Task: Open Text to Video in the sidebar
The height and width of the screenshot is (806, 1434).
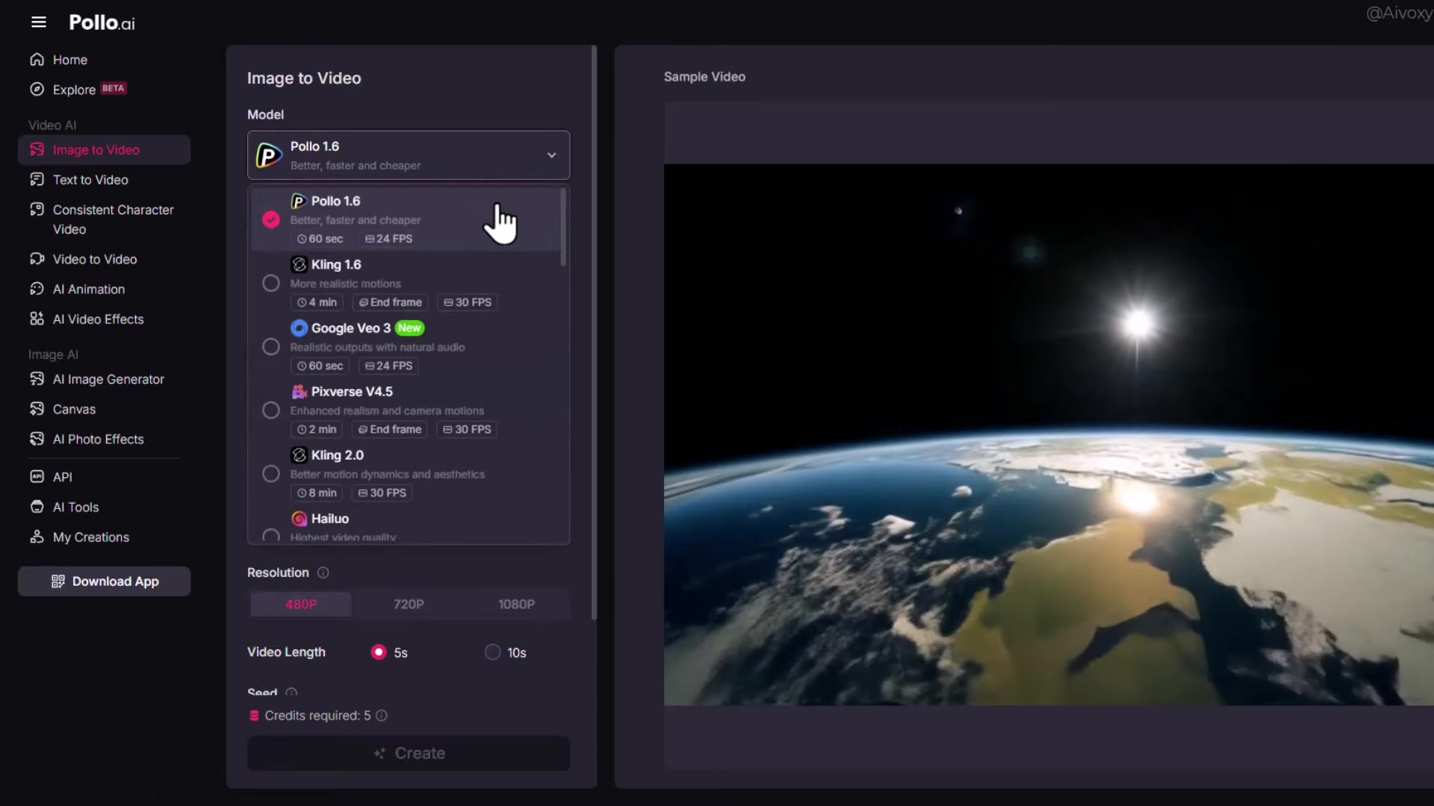Action: coord(90,180)
